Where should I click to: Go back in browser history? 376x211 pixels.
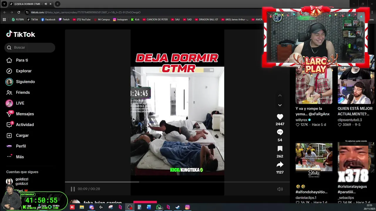coord(5,12)
